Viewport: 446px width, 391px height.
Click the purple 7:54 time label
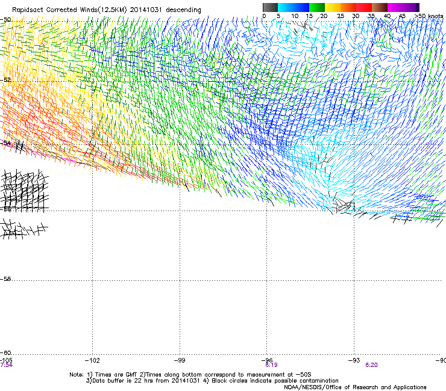click(x=6, y=365)
